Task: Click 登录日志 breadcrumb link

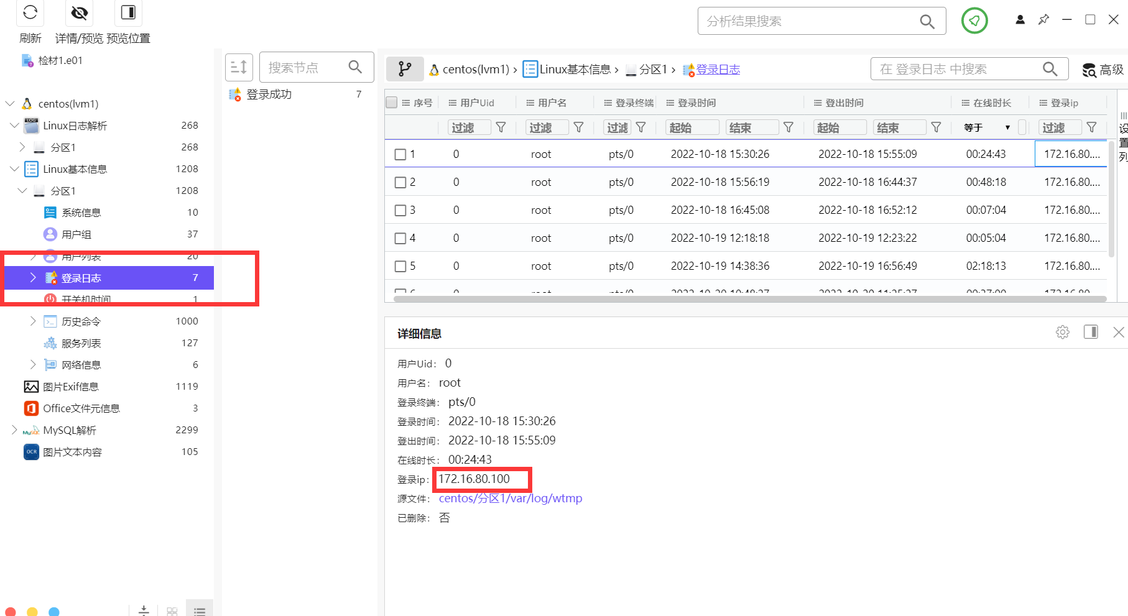Action: coord(718,70)
